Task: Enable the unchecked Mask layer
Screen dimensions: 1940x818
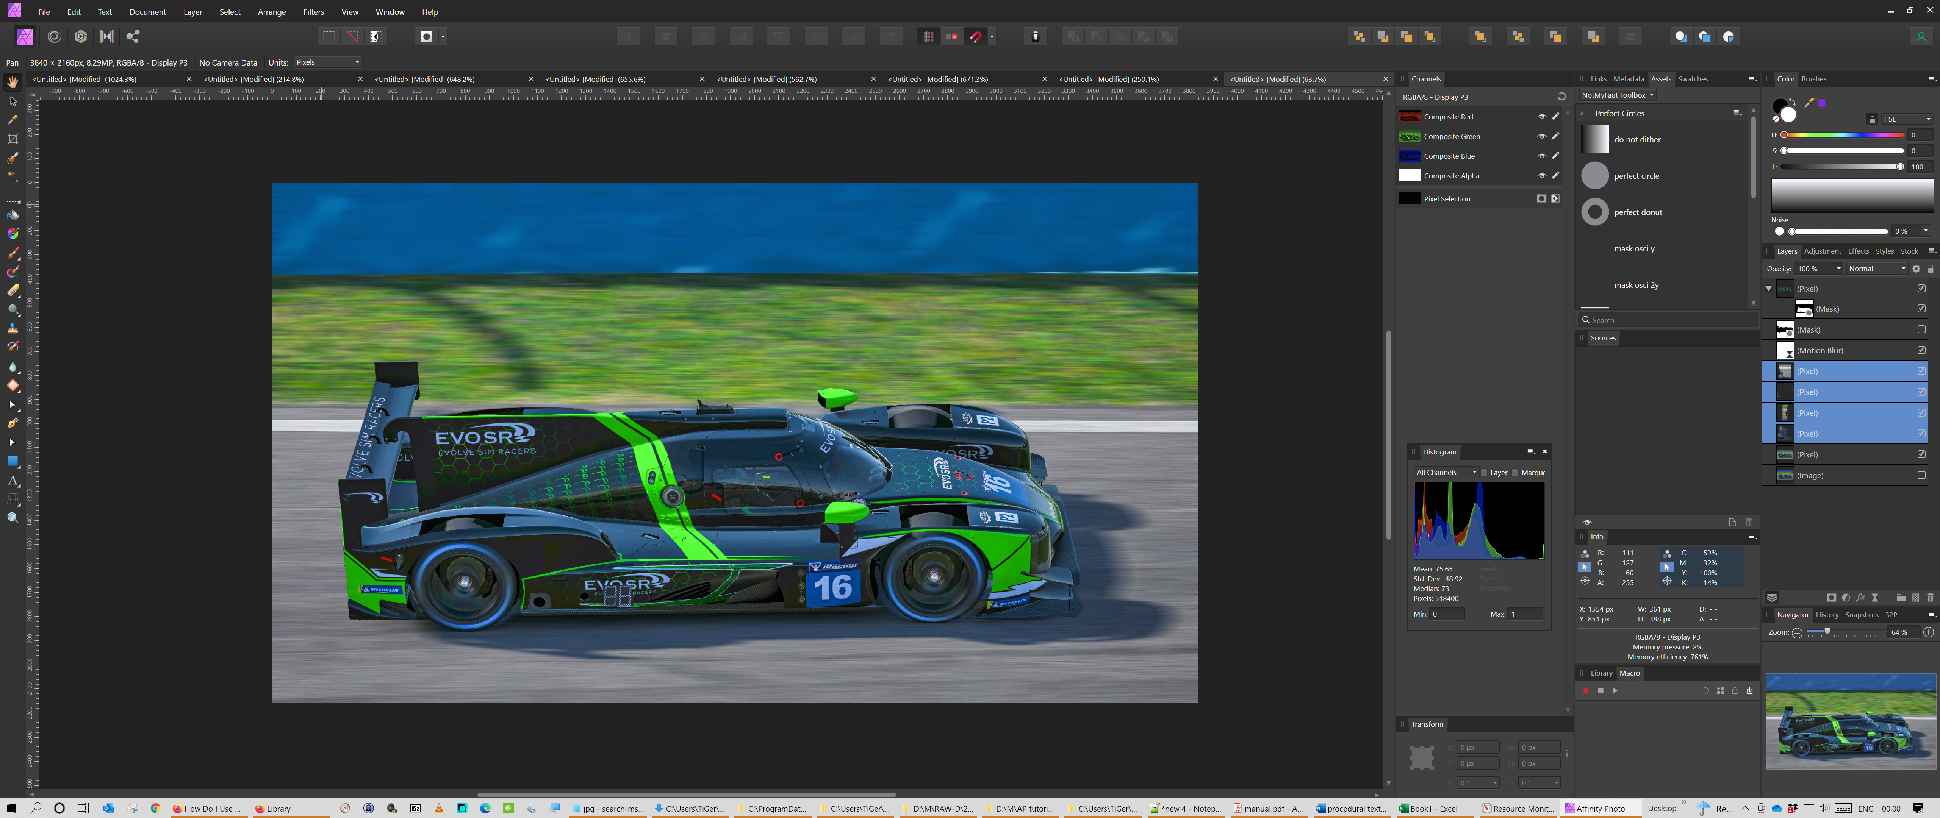Action: [1921, 329]
